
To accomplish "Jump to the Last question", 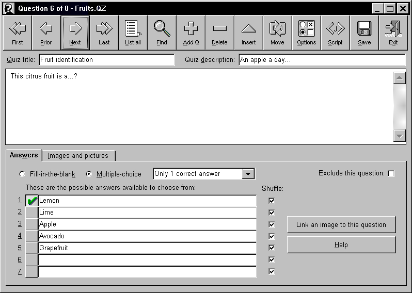I will 104,33.
